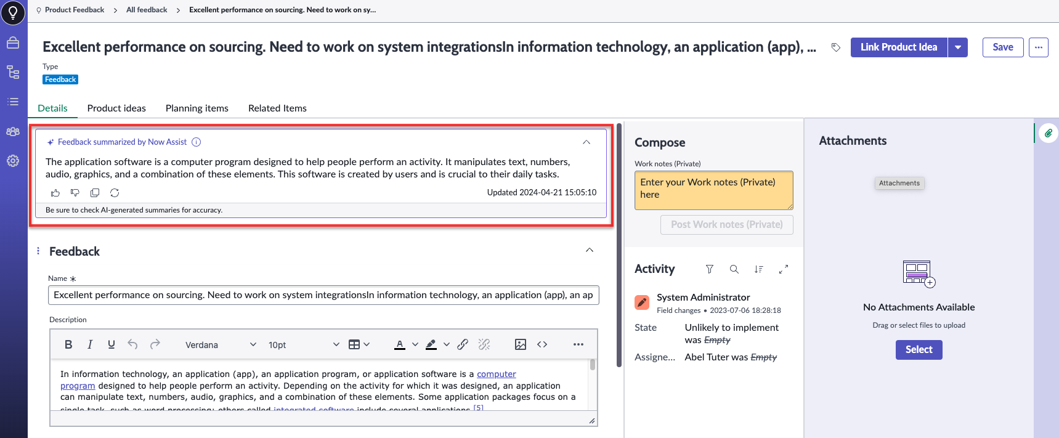This screenshot has width=1059, height=438.
Task: Click Feedback summarized by Now Assist link
Action: (x=122, y=142)
